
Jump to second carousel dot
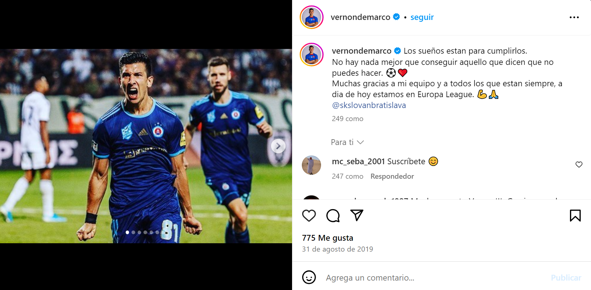(133, 232)
